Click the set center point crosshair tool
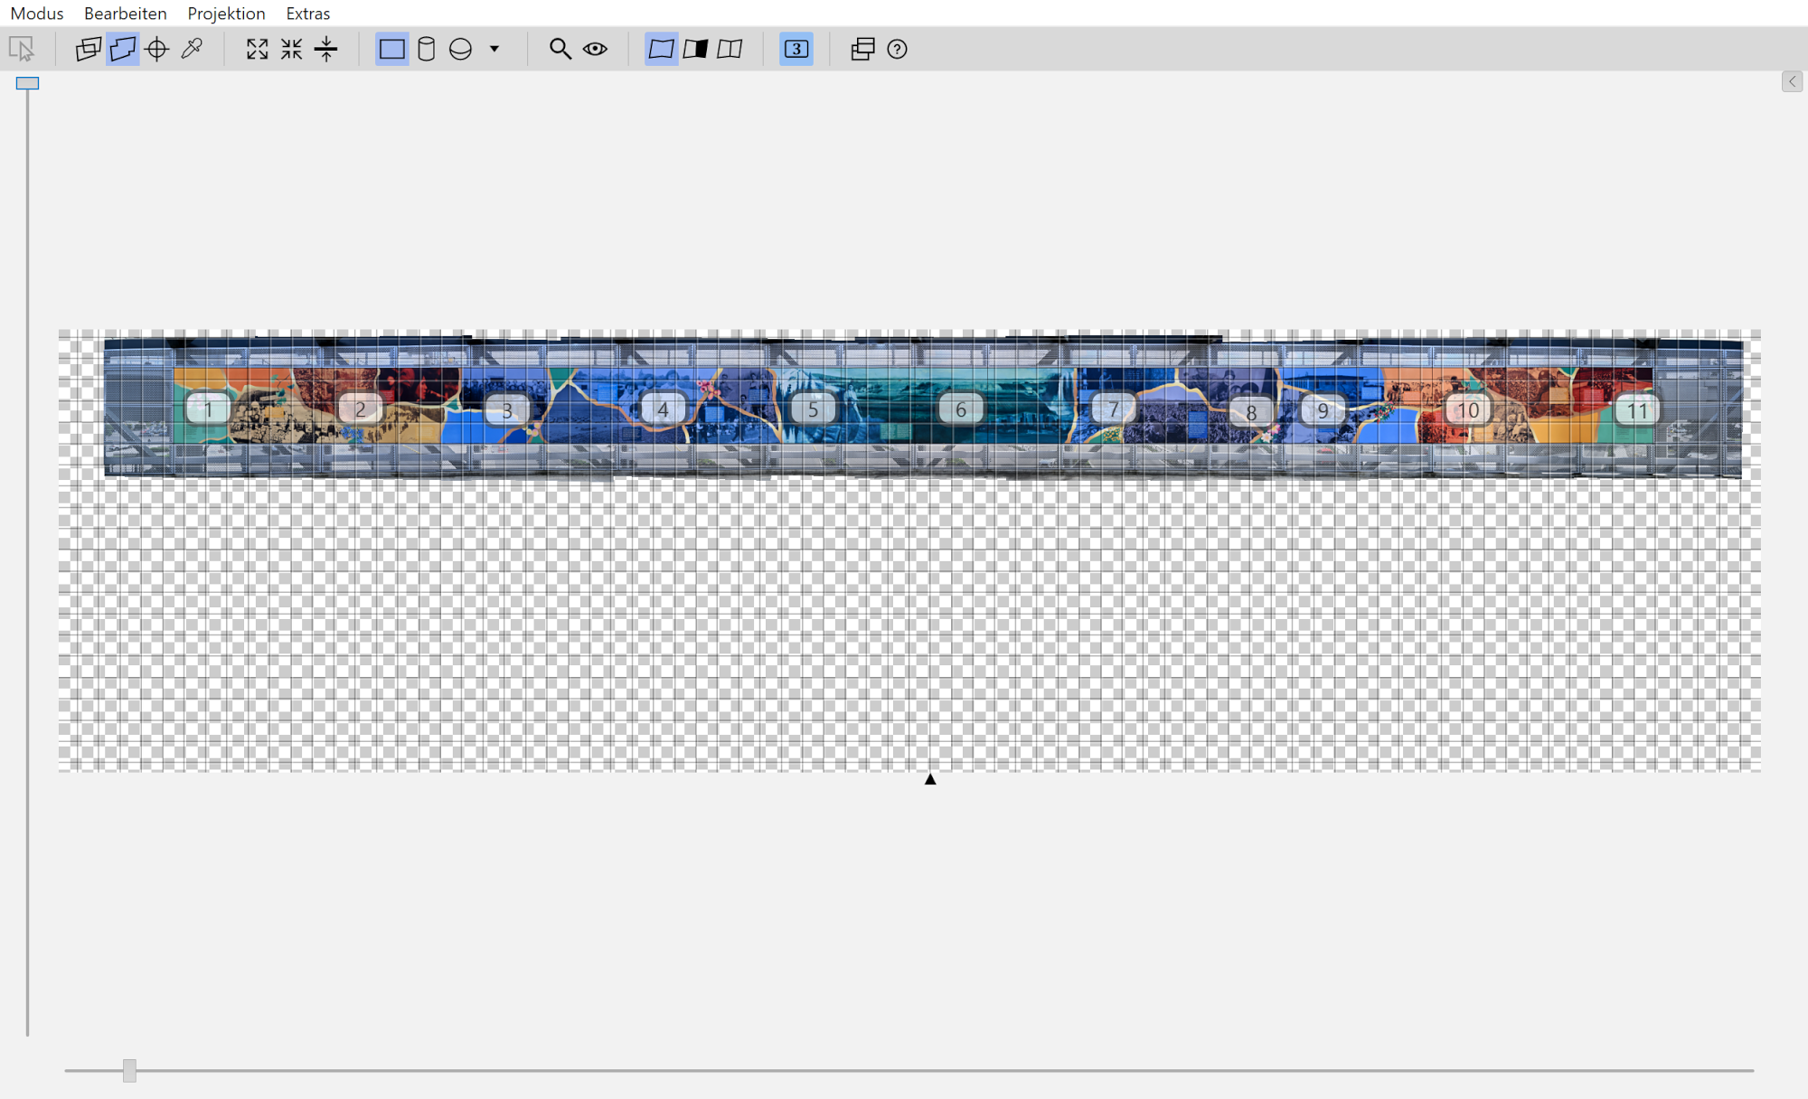This screenshot has height=1099, width=1808. coord(157,49)
